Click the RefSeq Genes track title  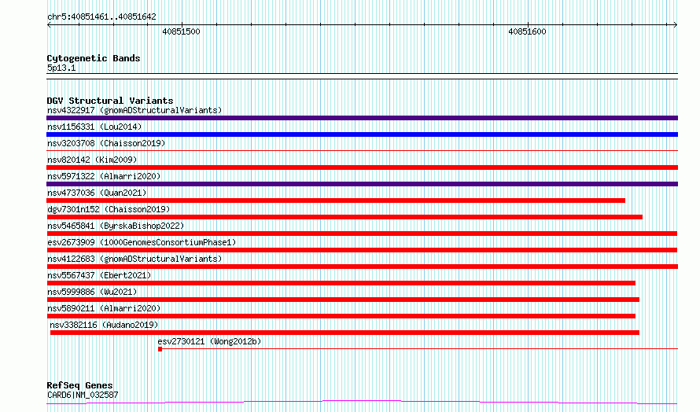pyautogui.click(x=79, y=384)
